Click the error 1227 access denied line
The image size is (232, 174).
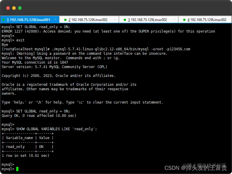pyautogui.click(x=108, y=31)
